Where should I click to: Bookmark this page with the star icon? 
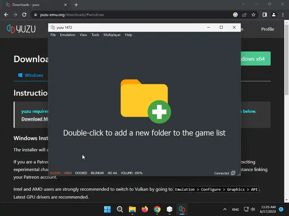(253, 15)
